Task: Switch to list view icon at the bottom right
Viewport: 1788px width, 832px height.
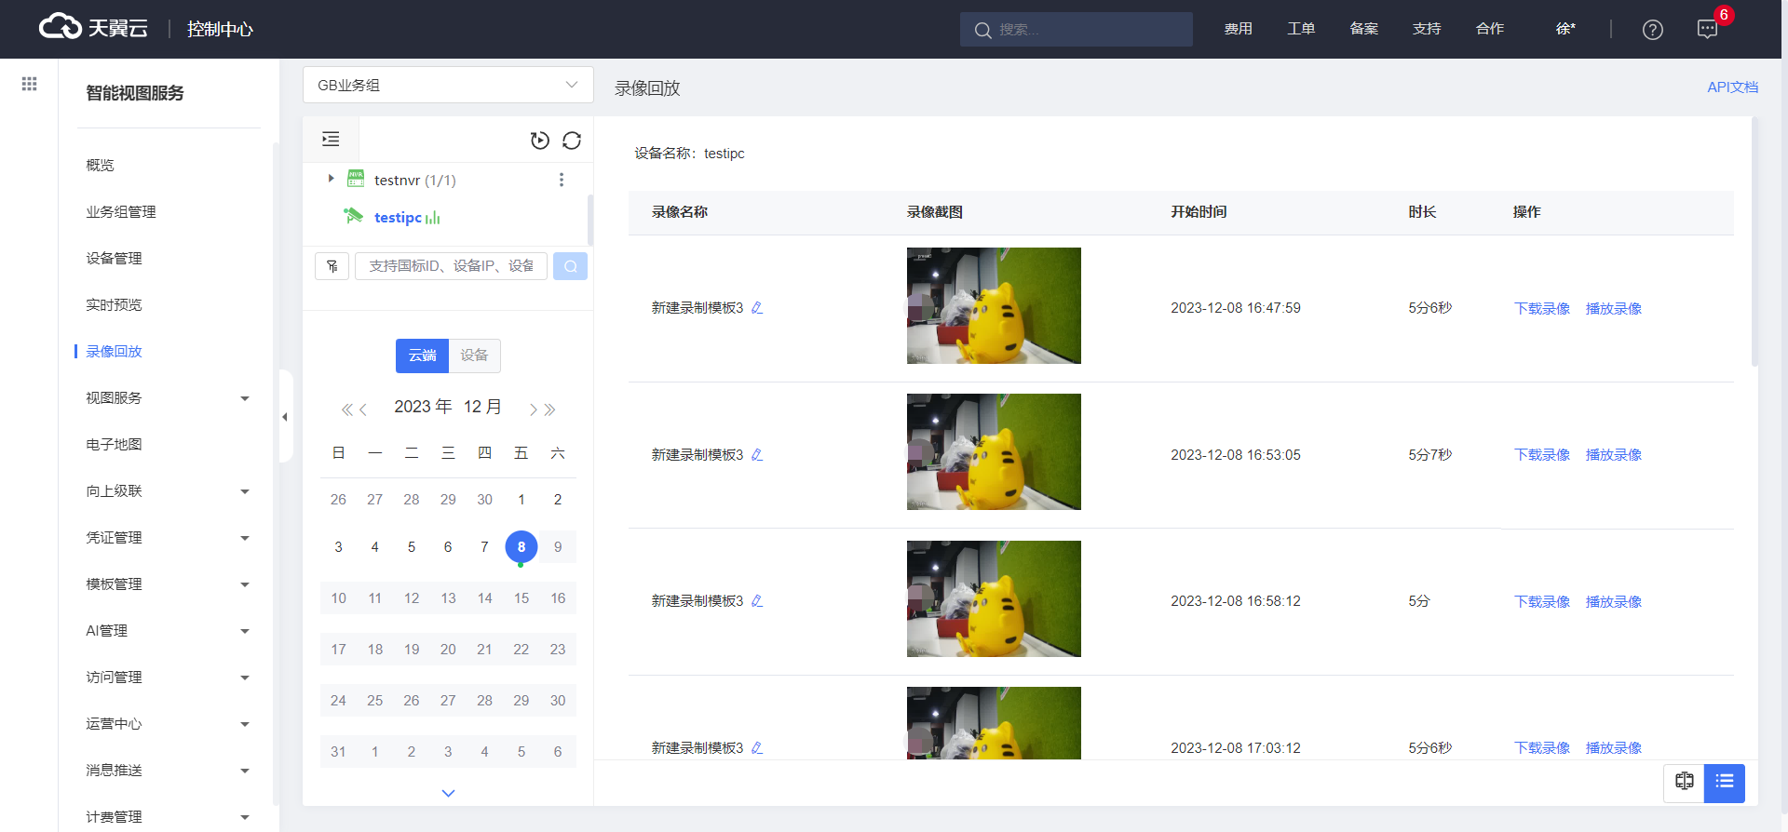Action: pos(1725,783)
